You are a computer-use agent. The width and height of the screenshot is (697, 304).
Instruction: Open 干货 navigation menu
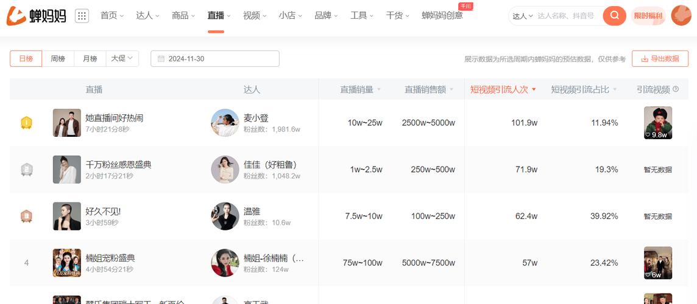pos(397,16)
